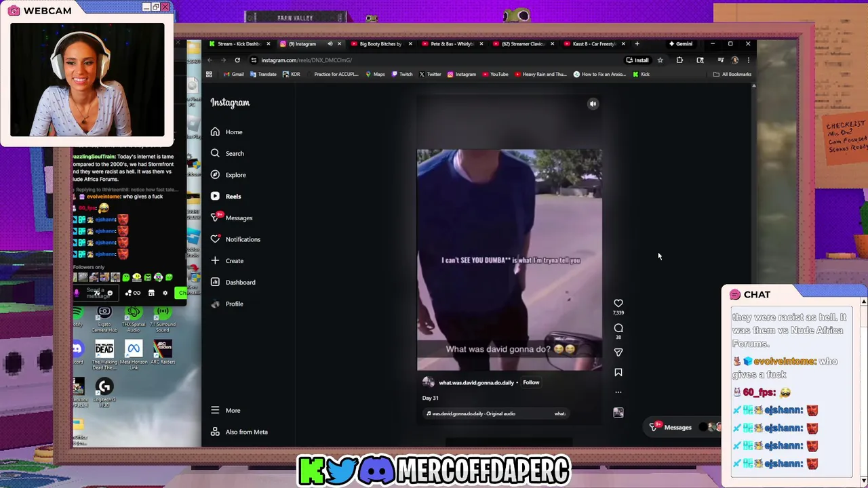
Task: Open 7.1 Surround Sound desktop shortcut
Action: coord(163,319)
